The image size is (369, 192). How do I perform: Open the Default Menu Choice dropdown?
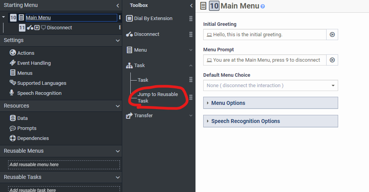tap(333, 86)
